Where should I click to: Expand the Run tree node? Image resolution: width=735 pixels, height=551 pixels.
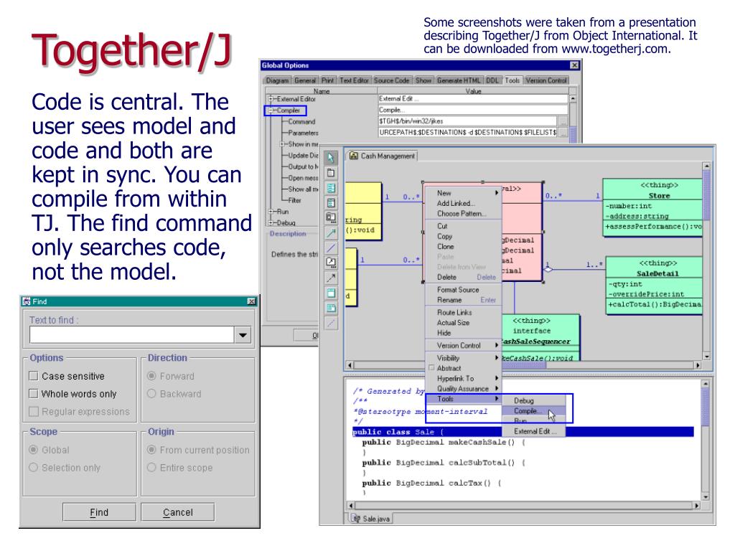(271, 212)
